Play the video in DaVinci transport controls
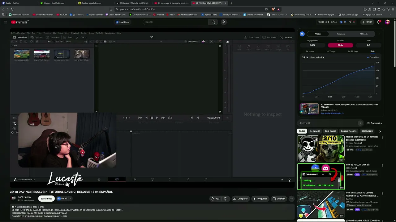 tap(157, 117)
